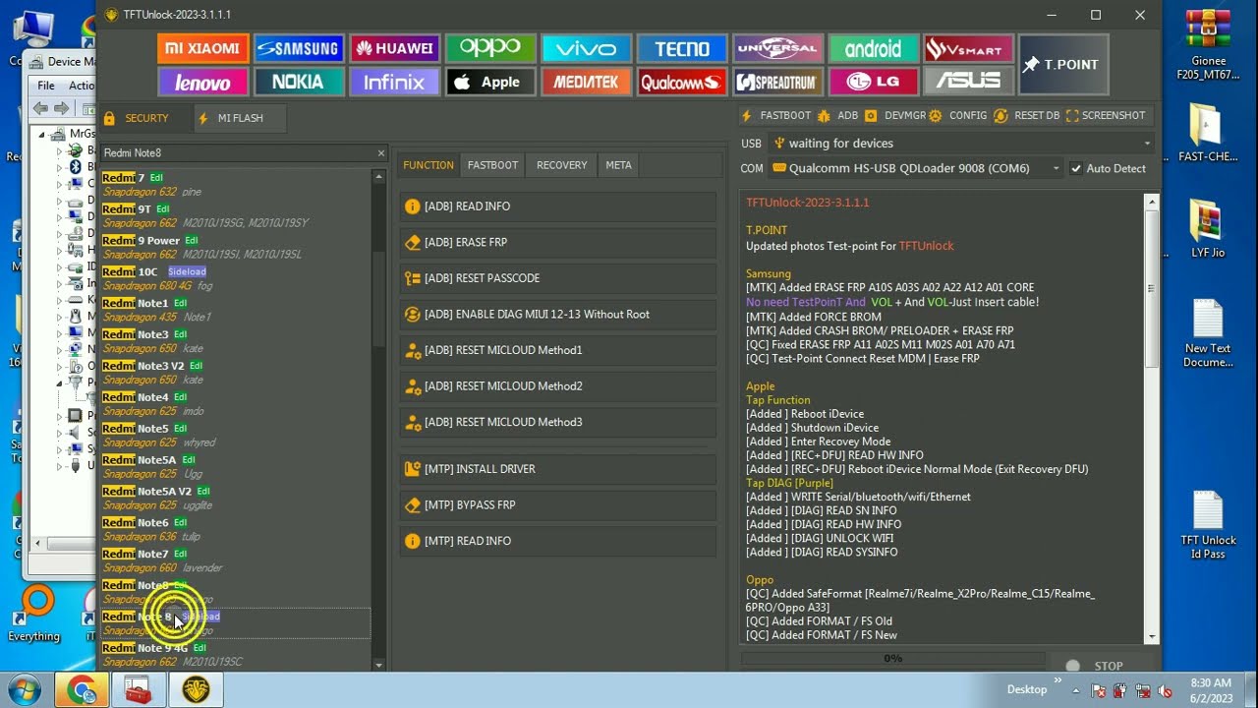Open the File menu in Device Manager
The image size is (1258, 708).
coord(46,86)
